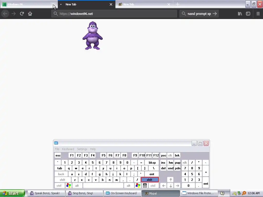Open Windows File Protection taskbar item

[x=199, y=193]
